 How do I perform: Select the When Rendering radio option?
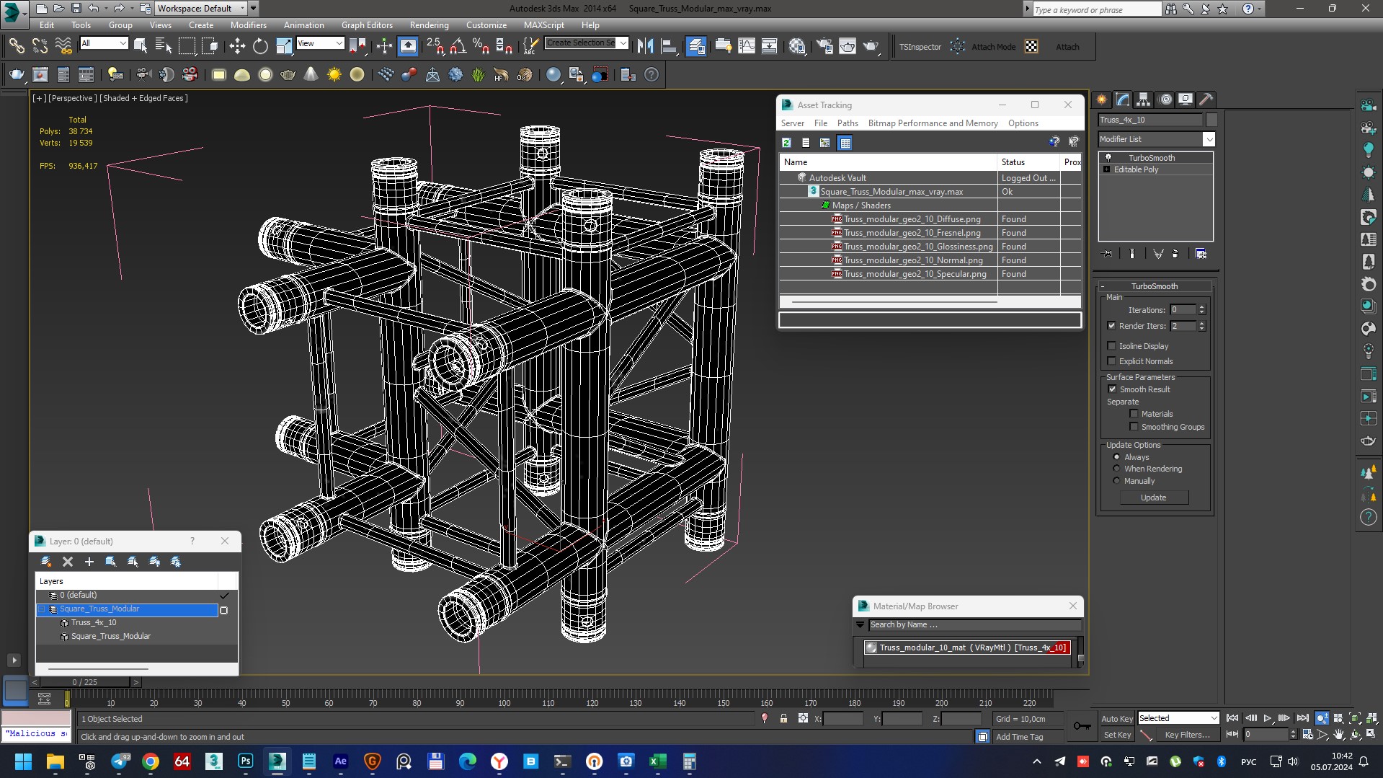pyautogui.click(x=1117, y=469)
